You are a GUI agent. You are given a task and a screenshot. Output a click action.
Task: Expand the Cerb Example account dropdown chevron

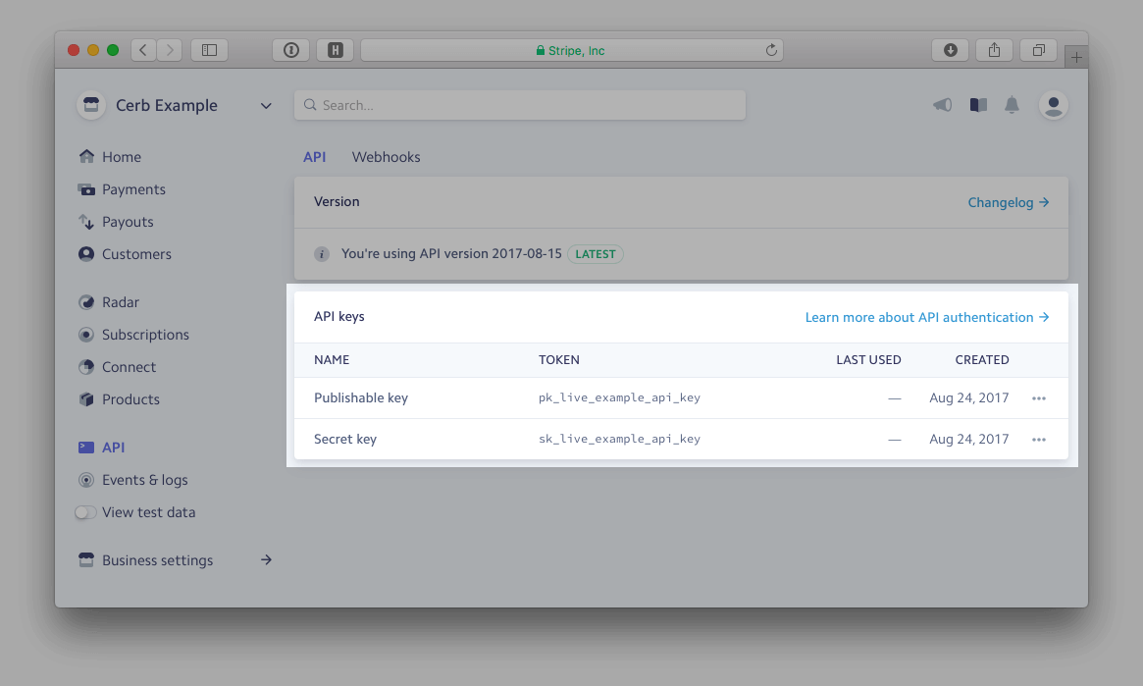pyautogui.click(x=266, y=106)
